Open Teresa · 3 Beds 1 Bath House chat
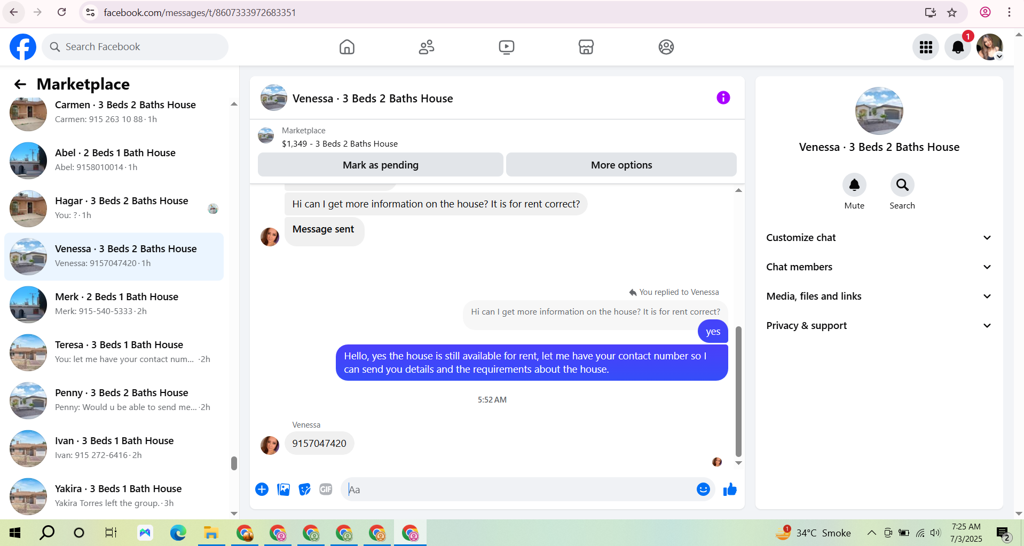The image size is (1024, 546). click(x=114, y=352)
